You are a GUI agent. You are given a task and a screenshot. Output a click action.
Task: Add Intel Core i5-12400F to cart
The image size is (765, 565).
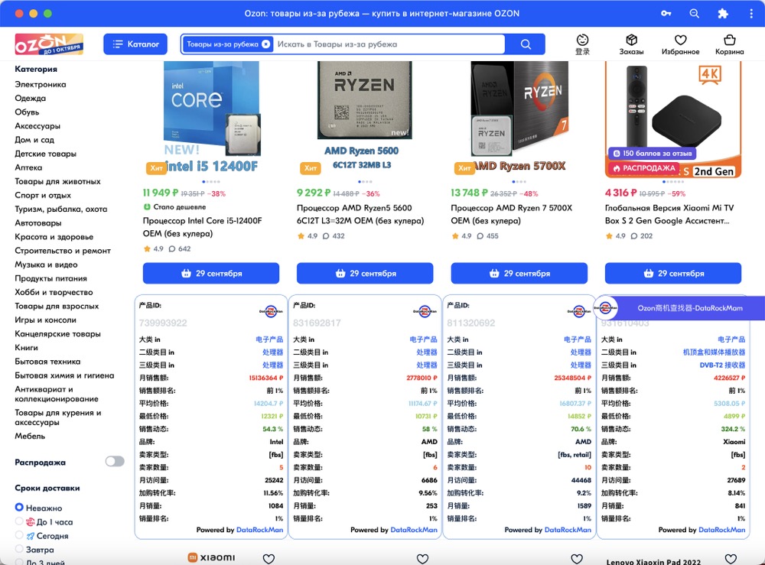tap(211, 273)
